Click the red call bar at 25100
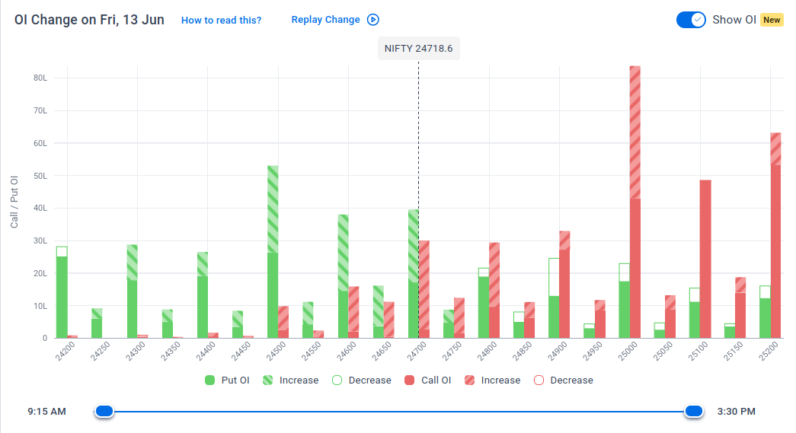 pos(705,259)
